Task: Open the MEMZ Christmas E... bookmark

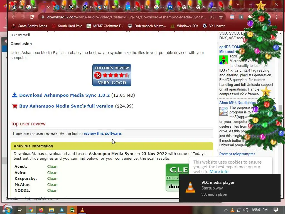Action: click(105, 26)
